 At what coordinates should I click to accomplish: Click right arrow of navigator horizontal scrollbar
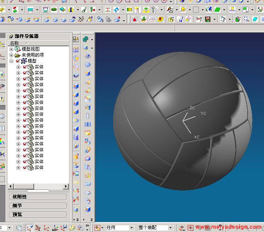(66, 186)
